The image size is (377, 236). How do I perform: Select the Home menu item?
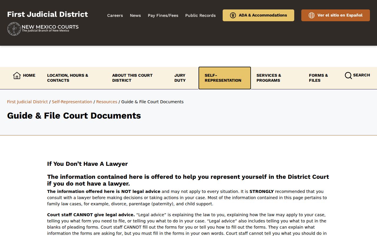(24, 76)
